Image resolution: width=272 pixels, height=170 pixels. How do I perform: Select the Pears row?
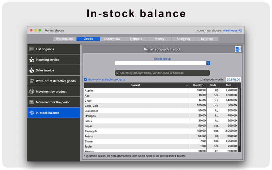tap(161, 121)
